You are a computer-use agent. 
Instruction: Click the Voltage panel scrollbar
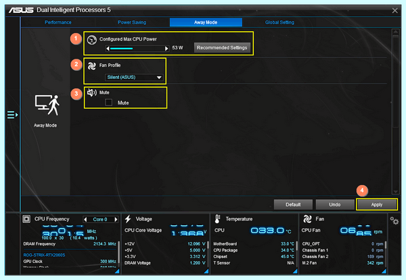[208, 254]
